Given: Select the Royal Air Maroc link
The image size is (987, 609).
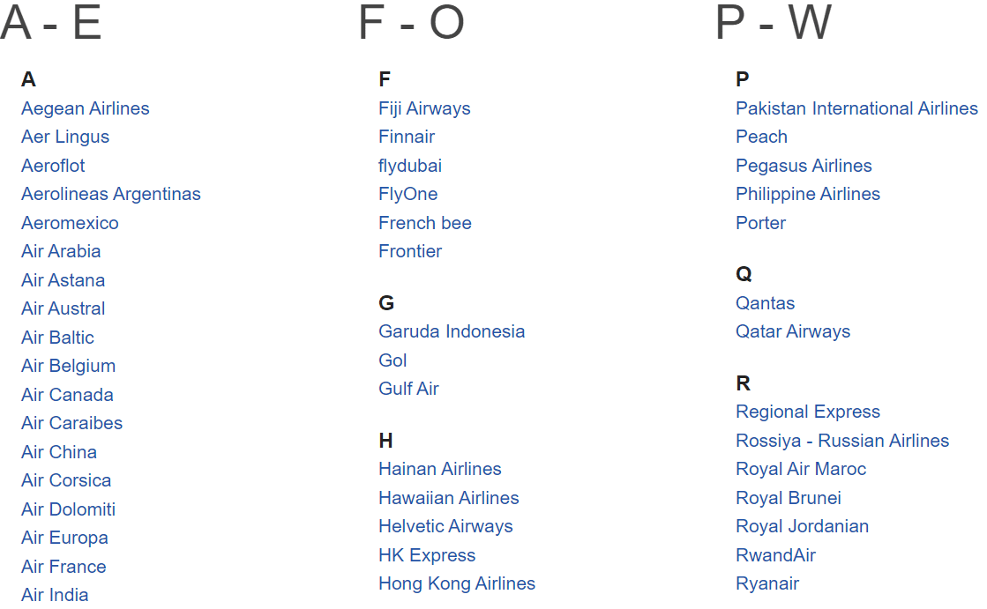Looking at the screenshot, I should [801, 469].
